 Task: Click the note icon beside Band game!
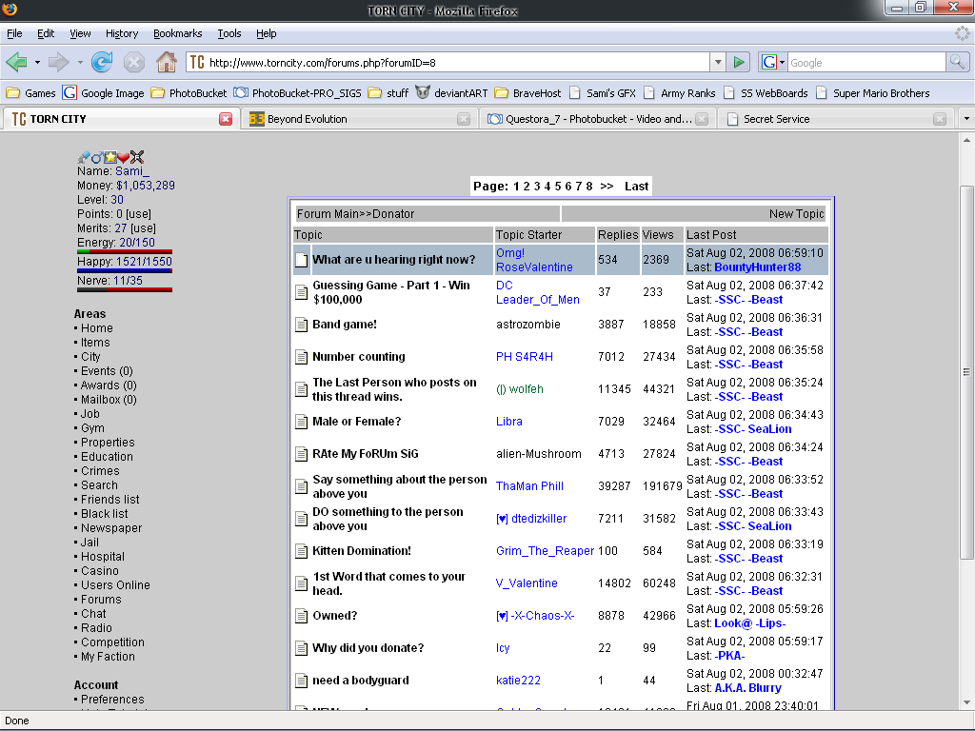(x=301, y=325)
